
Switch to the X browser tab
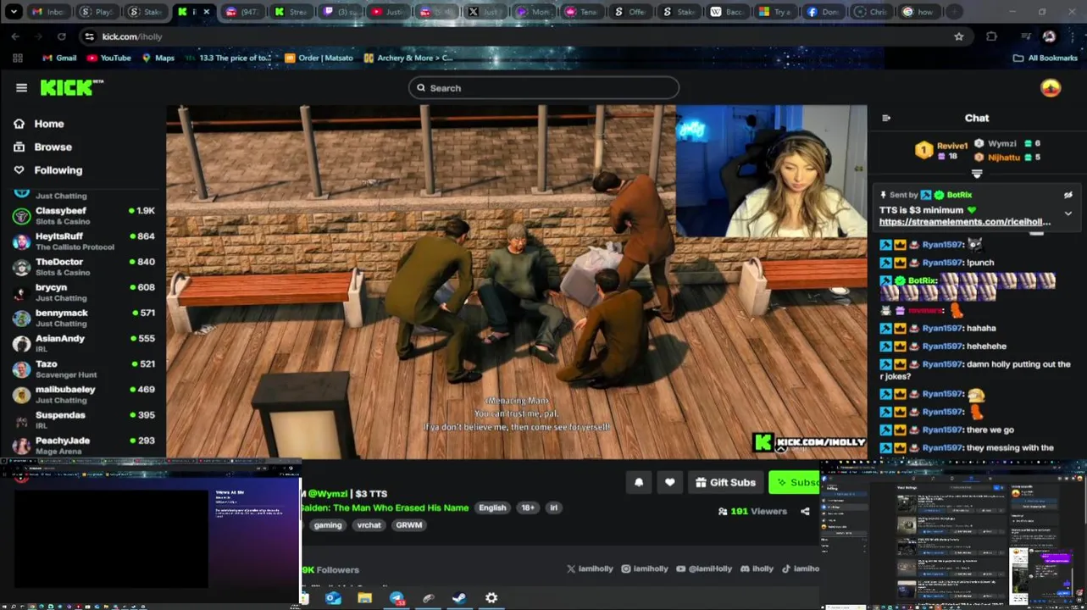485,12
